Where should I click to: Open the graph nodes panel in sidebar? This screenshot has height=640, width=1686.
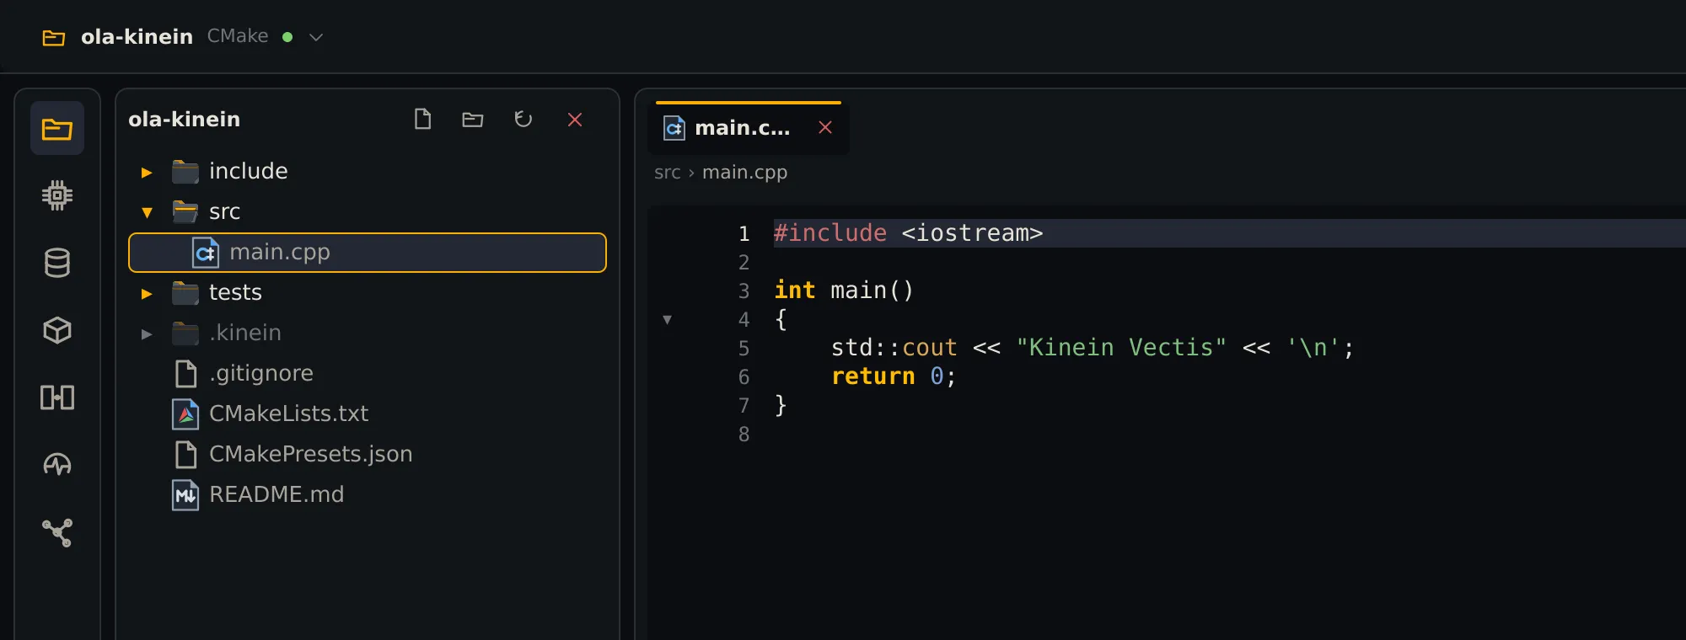pos(57,532)
